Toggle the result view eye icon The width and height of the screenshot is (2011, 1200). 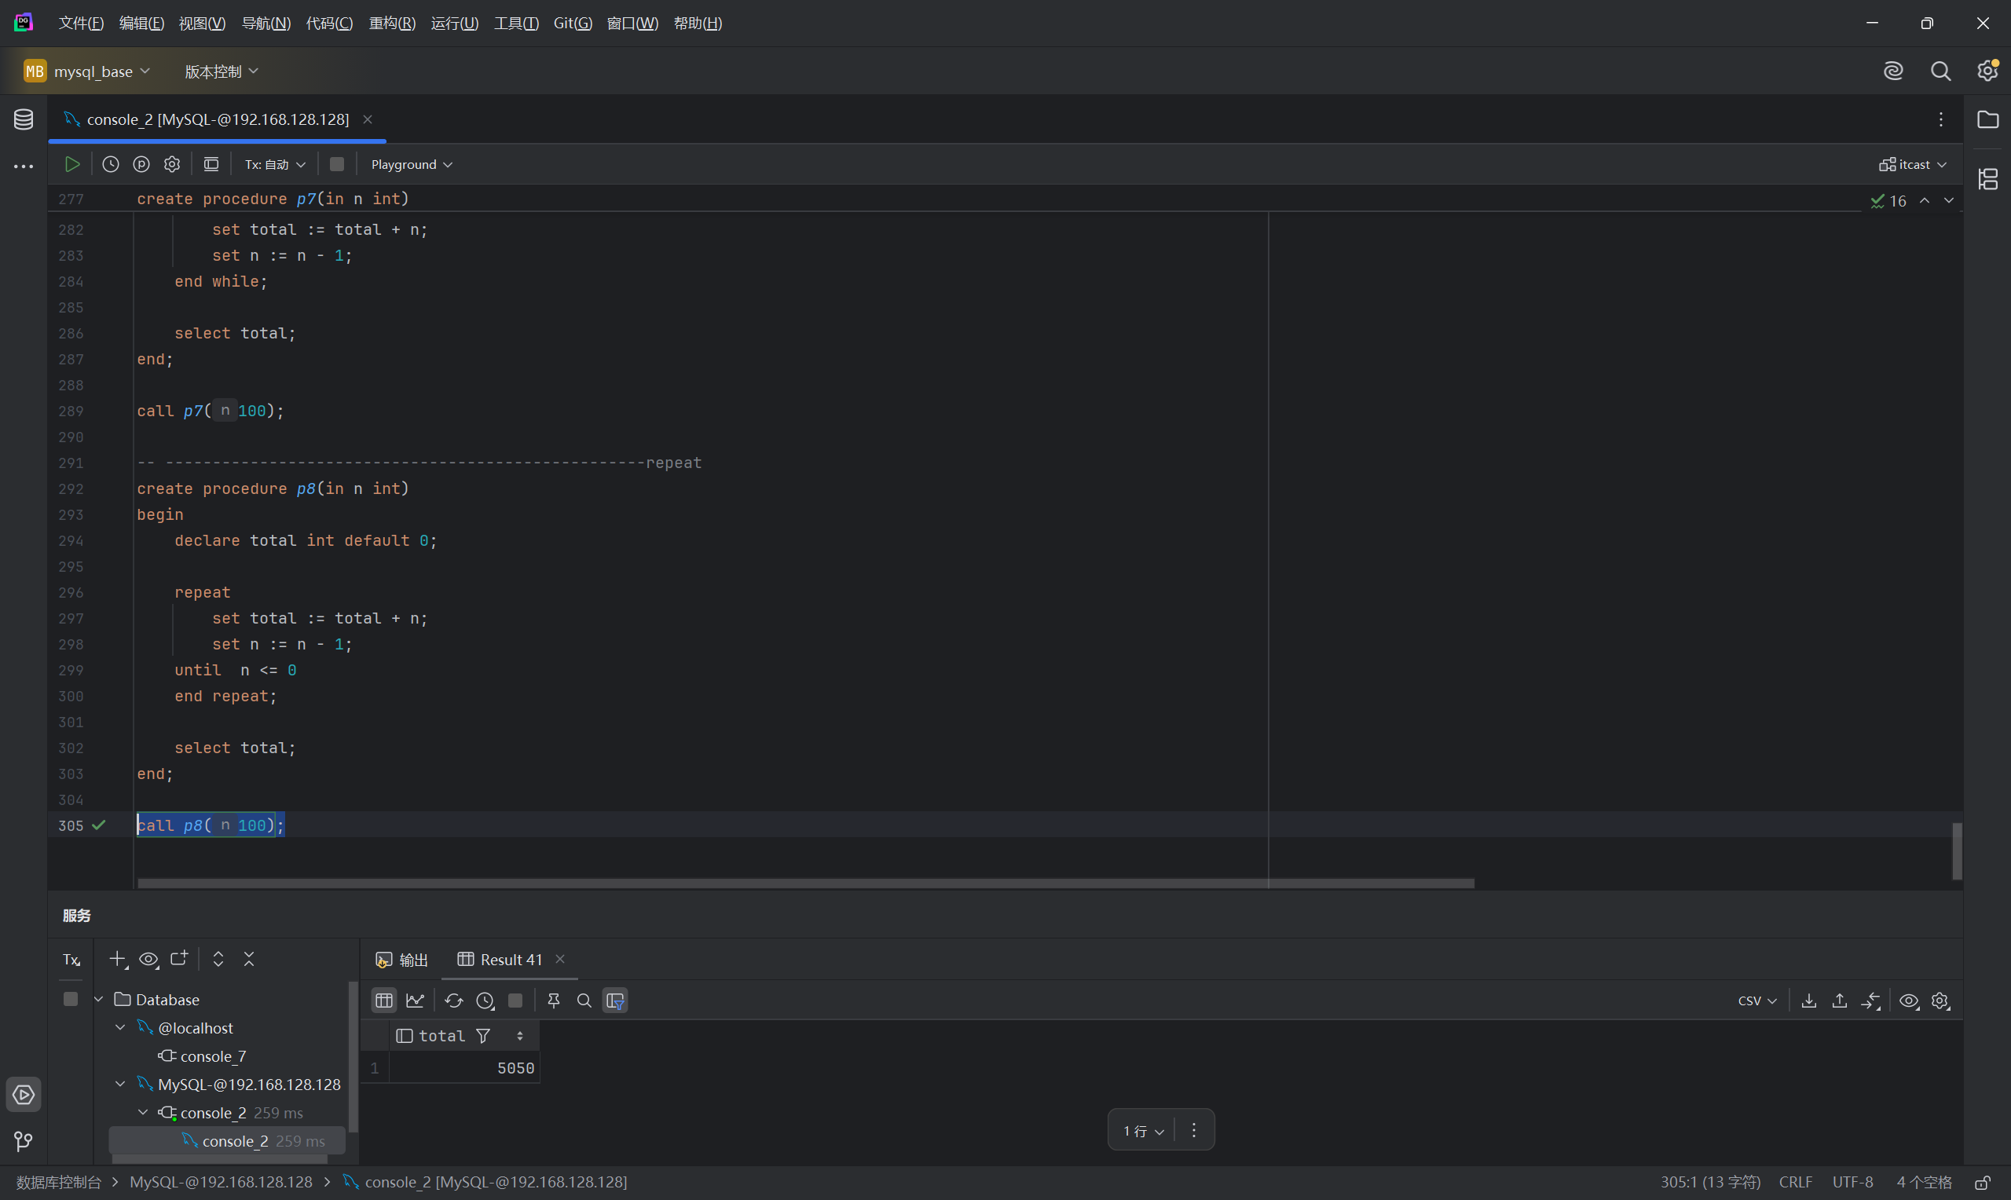(x=1909, y=1001)
